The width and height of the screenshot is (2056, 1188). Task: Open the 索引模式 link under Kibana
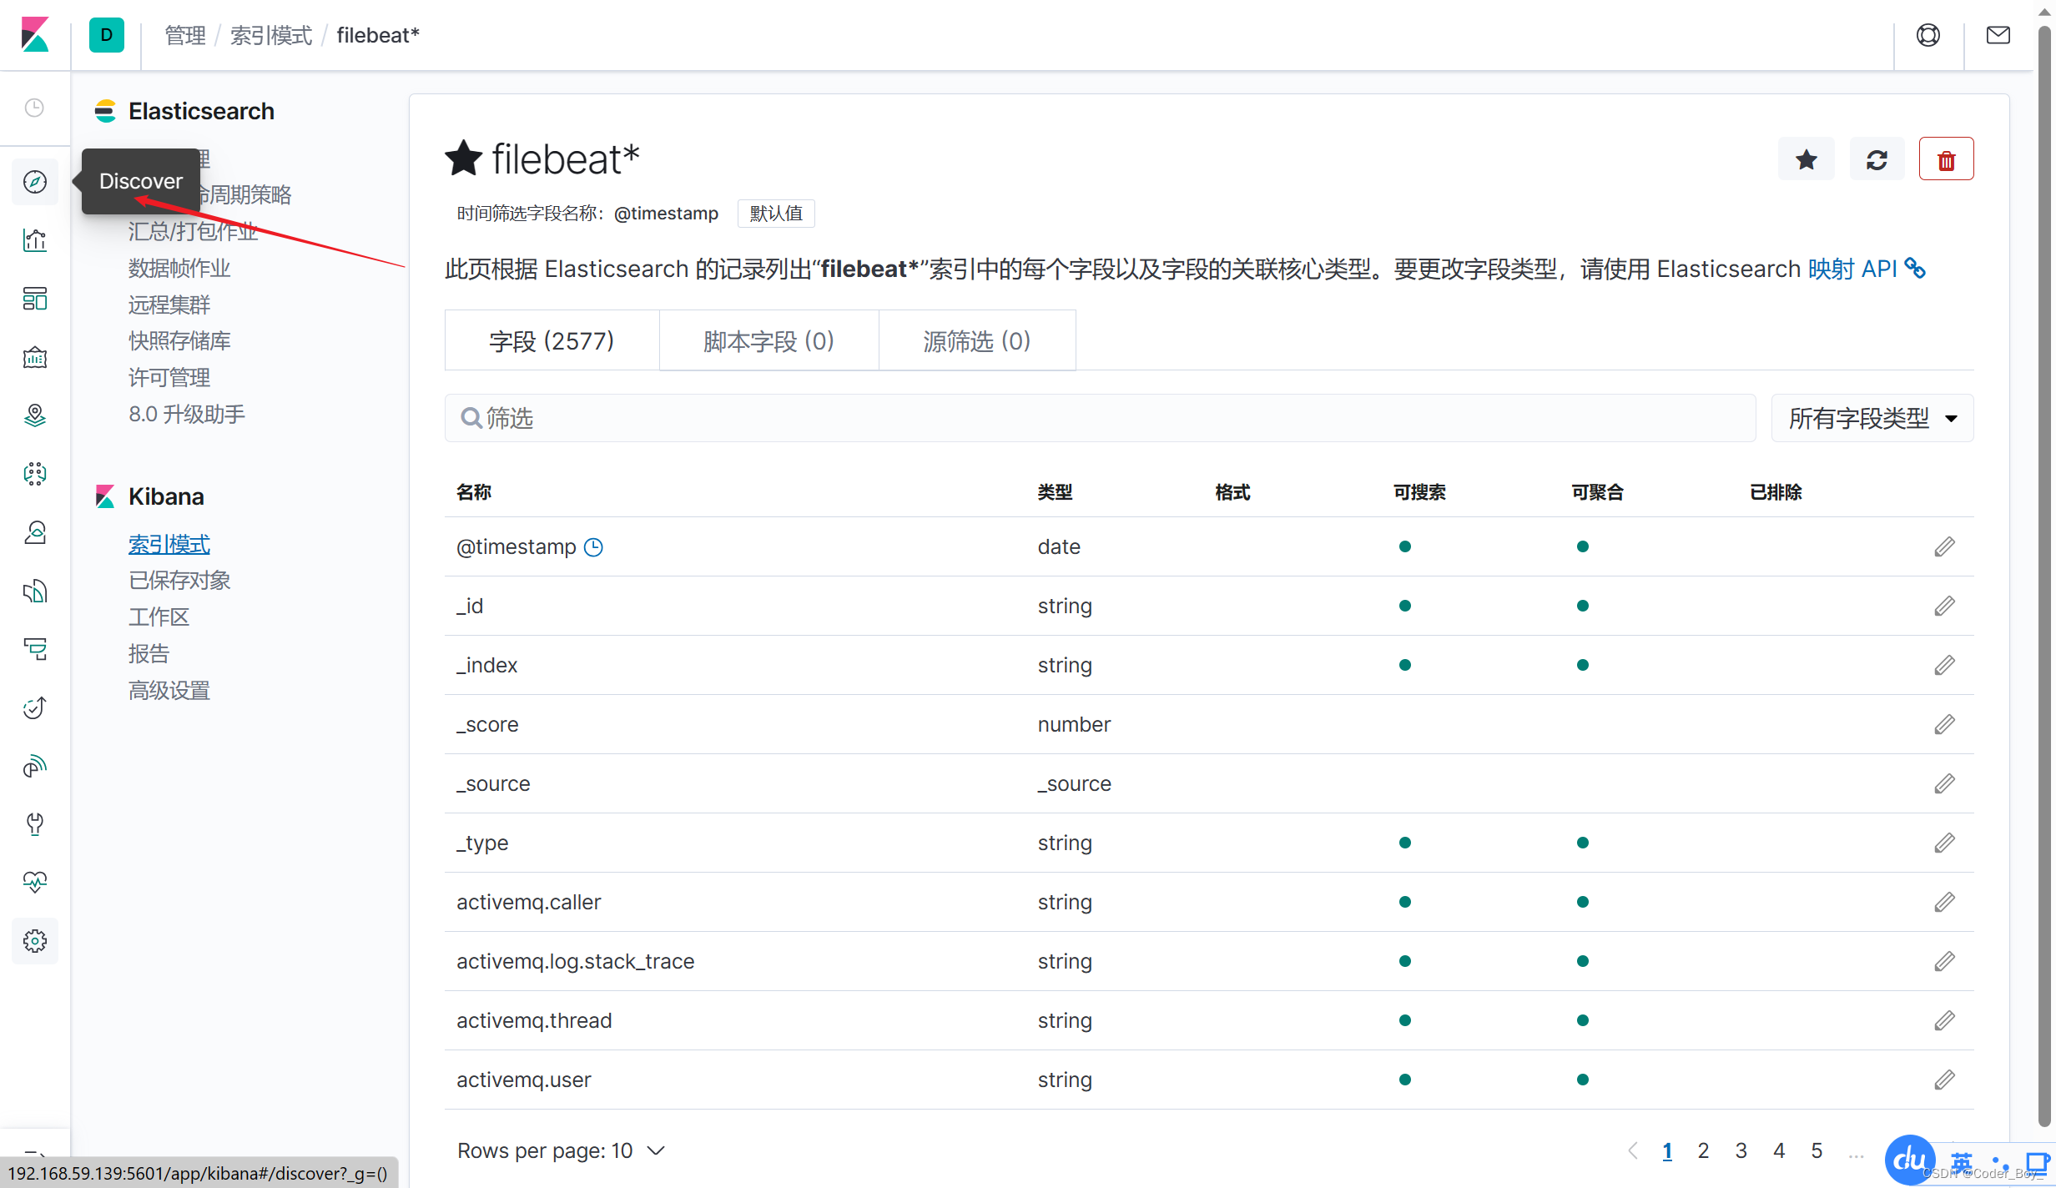pos(169,544)
